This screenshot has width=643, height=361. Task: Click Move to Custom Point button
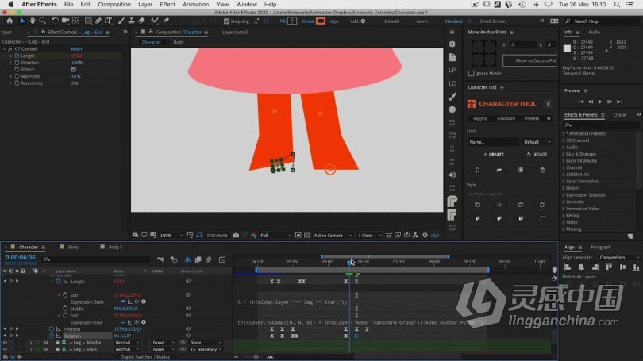(x=530, y=60)
